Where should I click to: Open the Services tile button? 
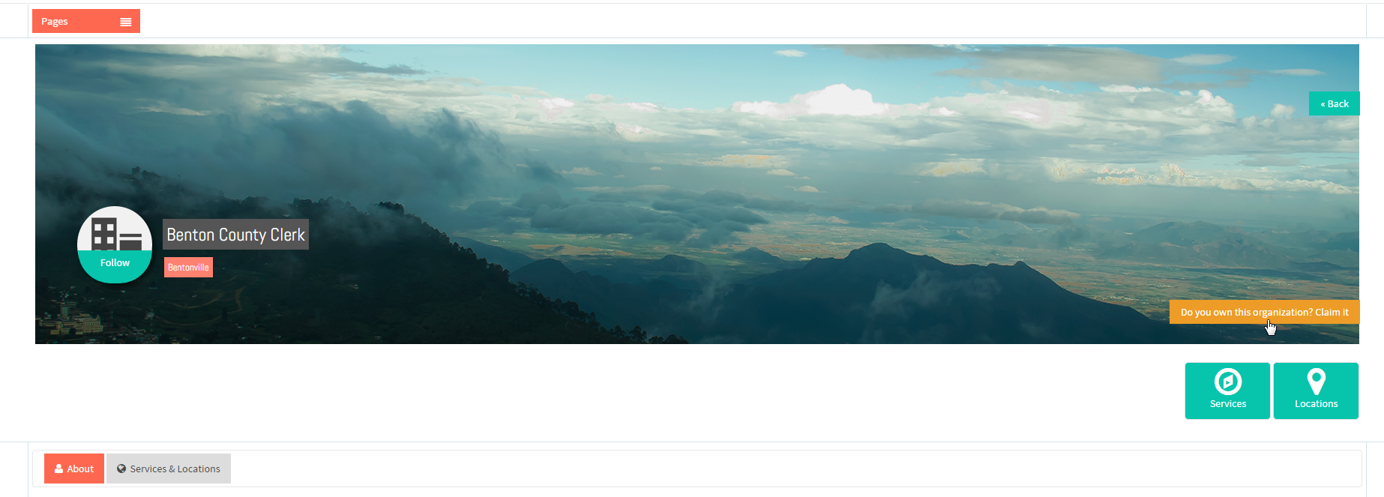click(1227, 391)
